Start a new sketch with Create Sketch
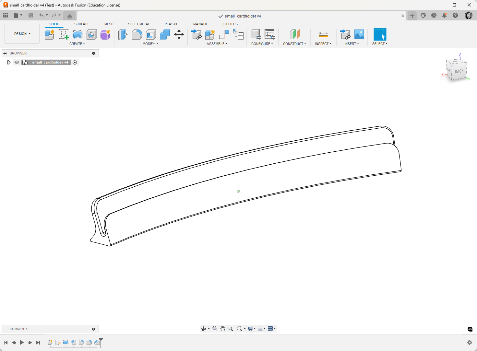Viewport: 477px width, 351px height. click(64, 34)
